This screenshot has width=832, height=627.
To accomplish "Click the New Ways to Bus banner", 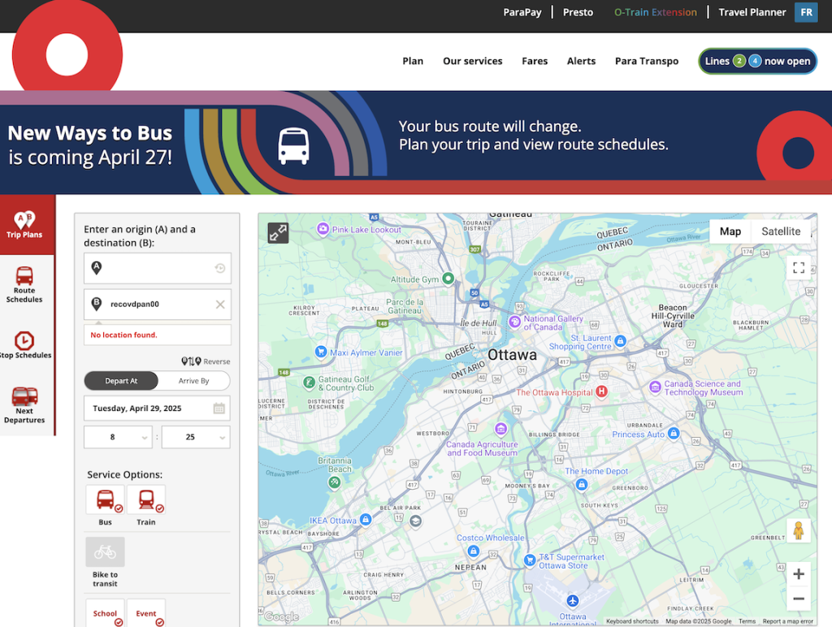I will (x=416, y=142).
